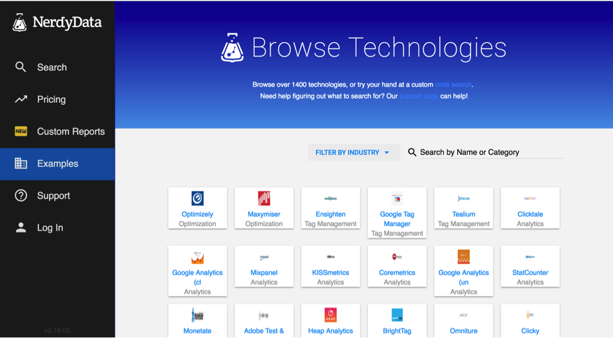
Task: Click the NerdyData flask logo icon
Action: tap(19, 22)
